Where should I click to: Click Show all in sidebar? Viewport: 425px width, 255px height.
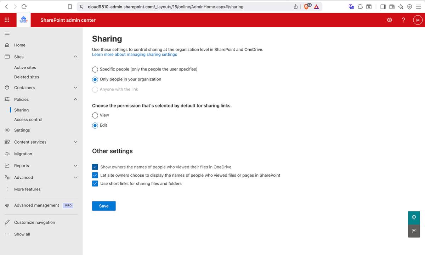point(22,234)
